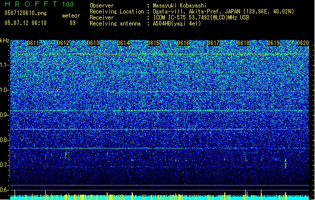Image resolution: width=315 pixels, height=200 pixels.
Task: Click the 0619 time marker
Action: coord(273,43)
